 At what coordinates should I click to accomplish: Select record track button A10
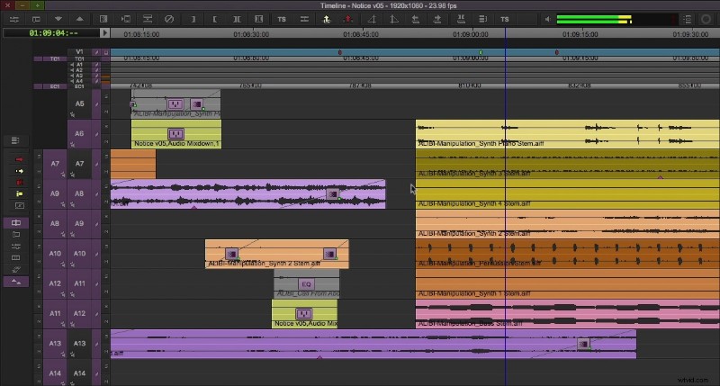tap(79, 254)
